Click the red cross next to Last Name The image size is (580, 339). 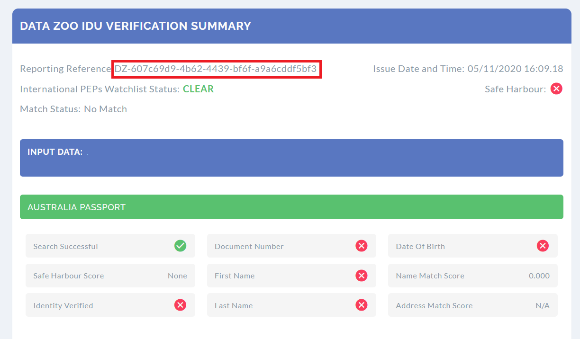(x=362, y=305)
